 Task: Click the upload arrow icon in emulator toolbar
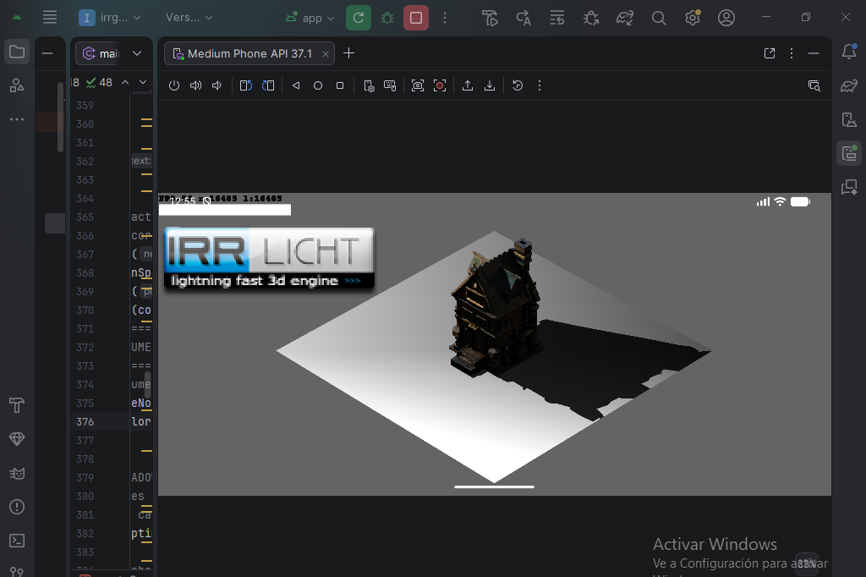[x=467, y=85]
